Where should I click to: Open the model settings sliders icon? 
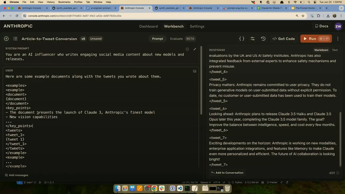click(x=253, y=39)
